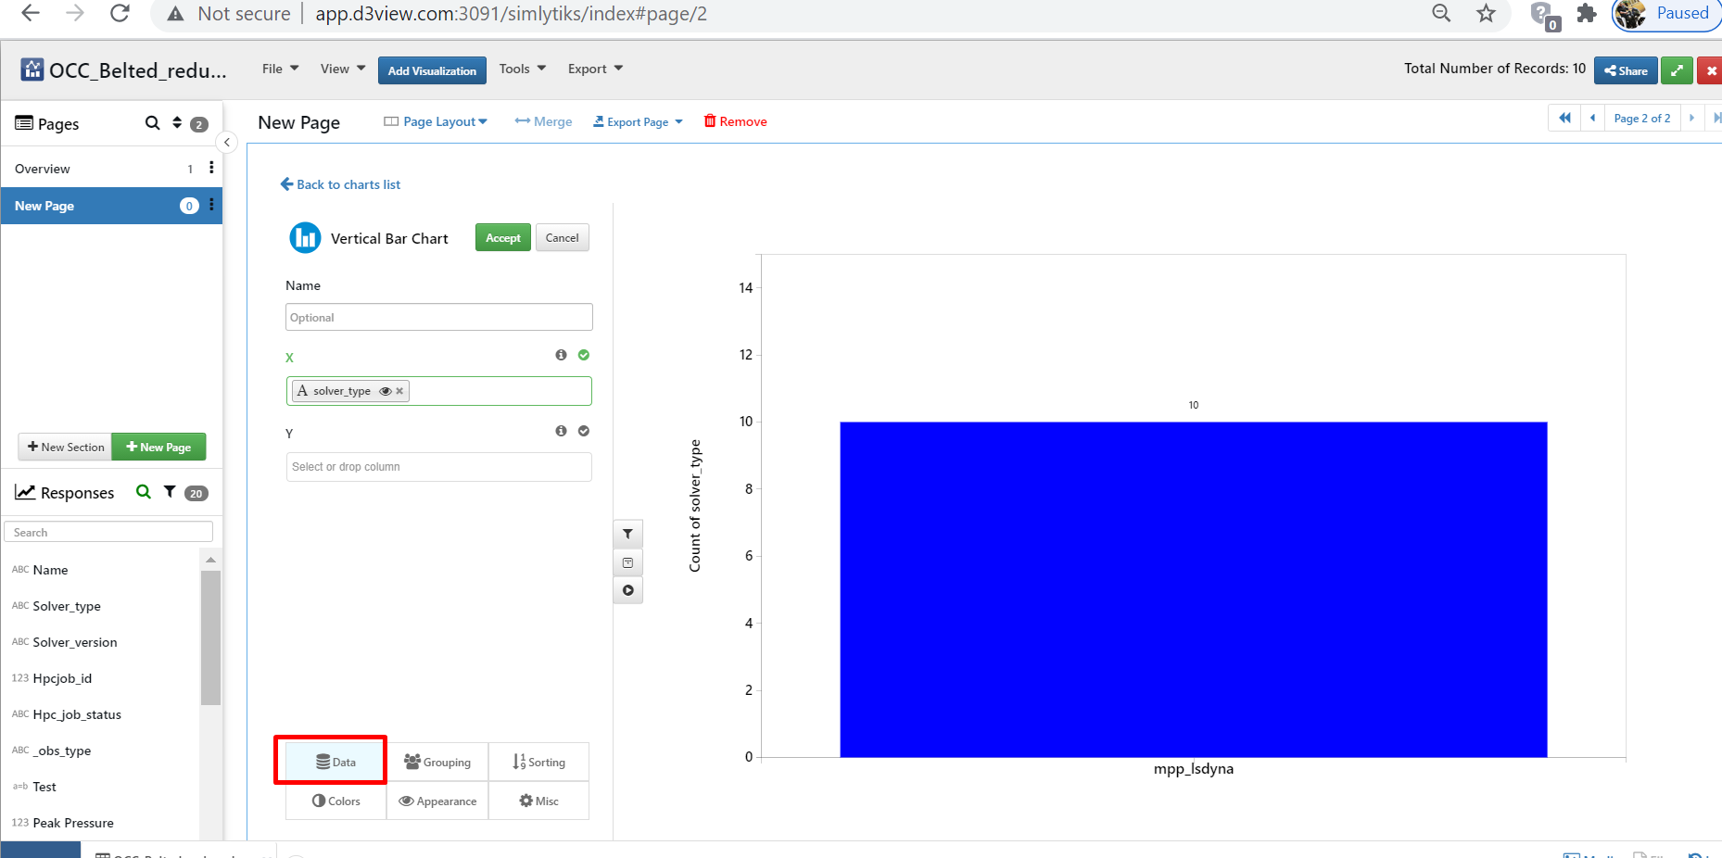Screen dimensions: 1722x858
Task: Open the Tools menu
Action: pyautogui.click(x=523, y=69)
